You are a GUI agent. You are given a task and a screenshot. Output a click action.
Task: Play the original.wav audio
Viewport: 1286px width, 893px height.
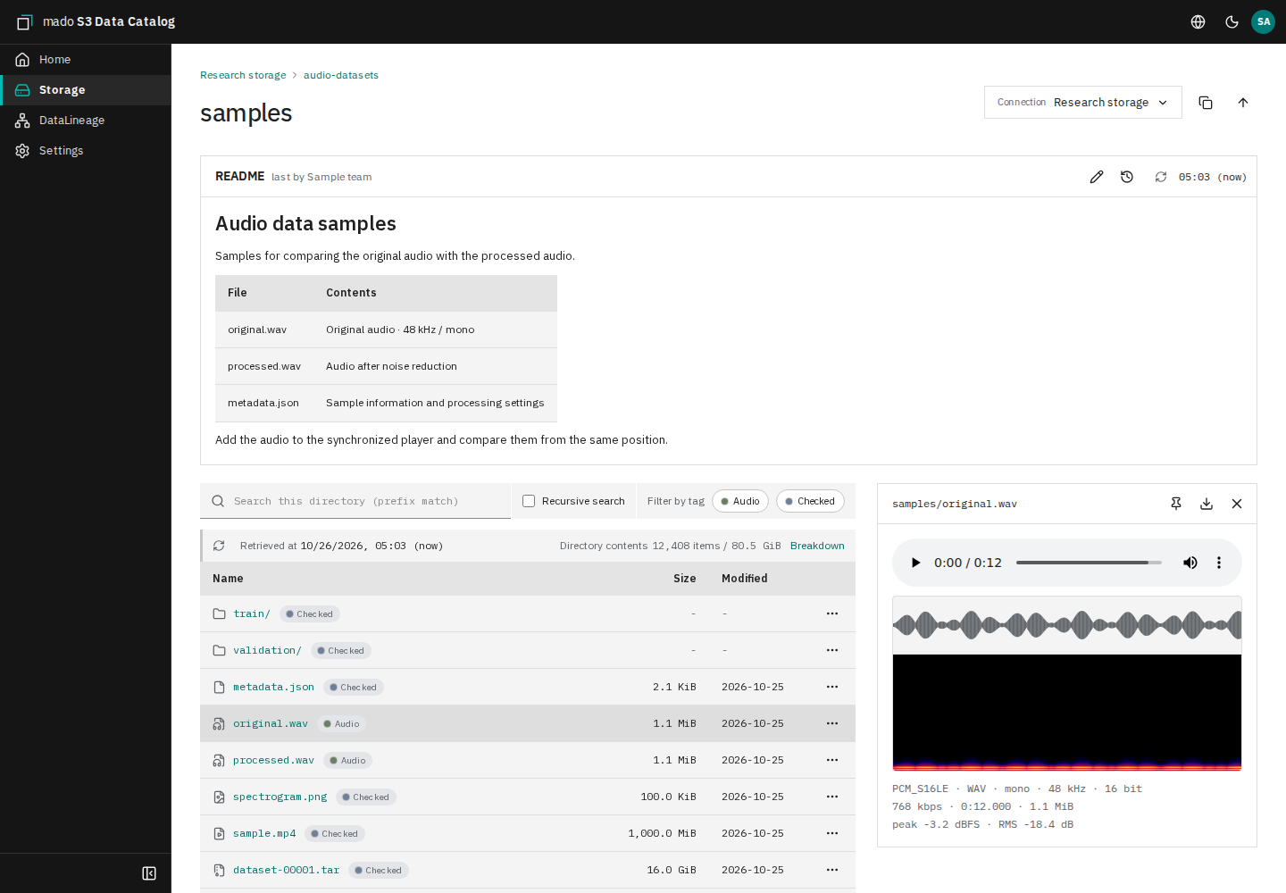(x=914, y=563)
